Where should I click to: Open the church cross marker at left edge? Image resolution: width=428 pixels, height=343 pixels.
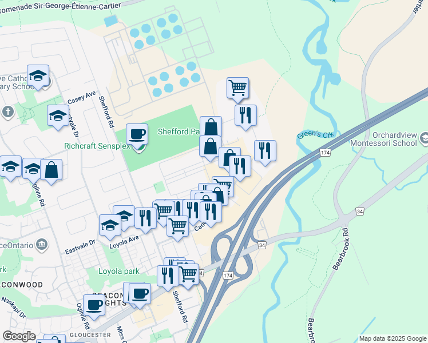click(8, 112)
